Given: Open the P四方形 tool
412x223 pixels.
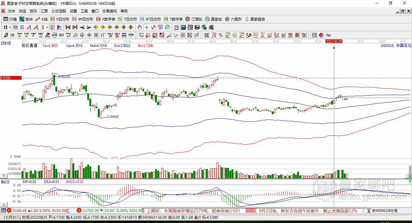Looking at the screenshot, I should (x=60, y=19).
